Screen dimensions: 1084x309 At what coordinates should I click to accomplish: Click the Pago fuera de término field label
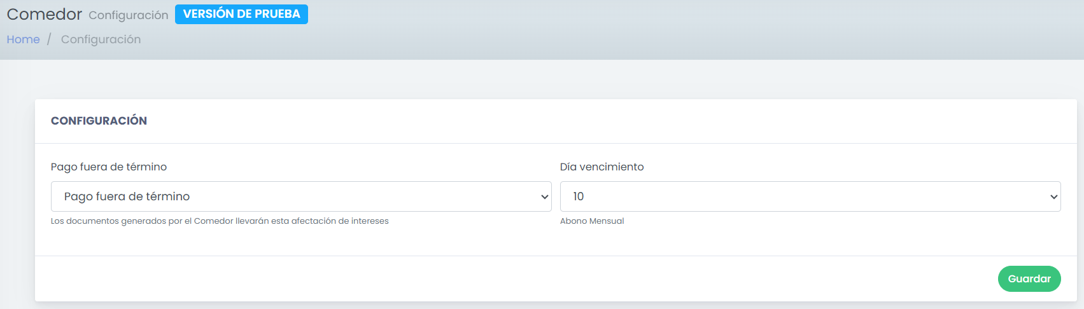pyautogui.click(x=109, y=167)
